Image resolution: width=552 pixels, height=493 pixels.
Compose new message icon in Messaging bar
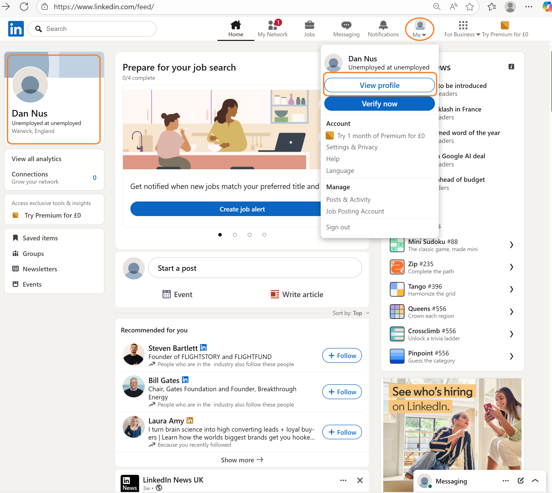(520, 480)
